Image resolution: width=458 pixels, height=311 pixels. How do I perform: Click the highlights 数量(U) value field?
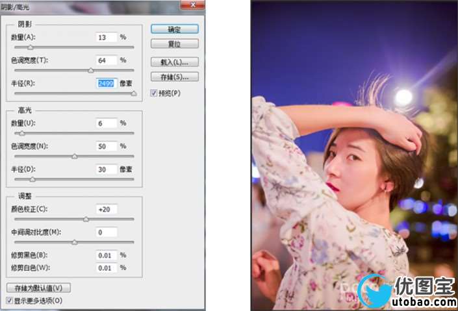tap(107, 123)
